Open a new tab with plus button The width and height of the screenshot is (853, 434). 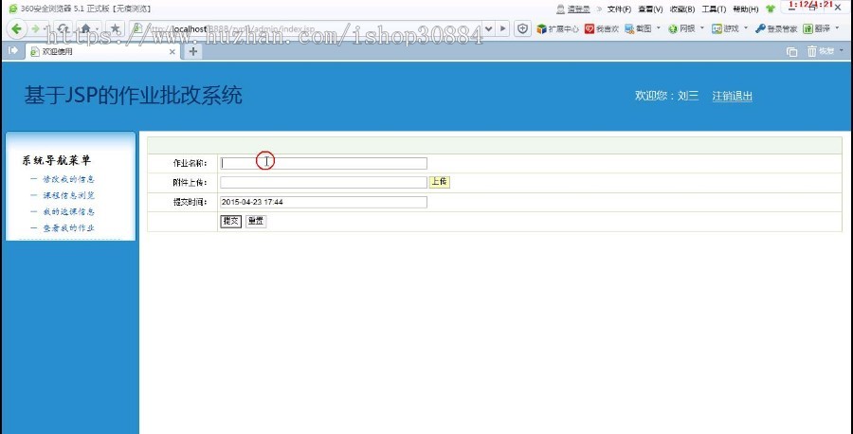192,52
